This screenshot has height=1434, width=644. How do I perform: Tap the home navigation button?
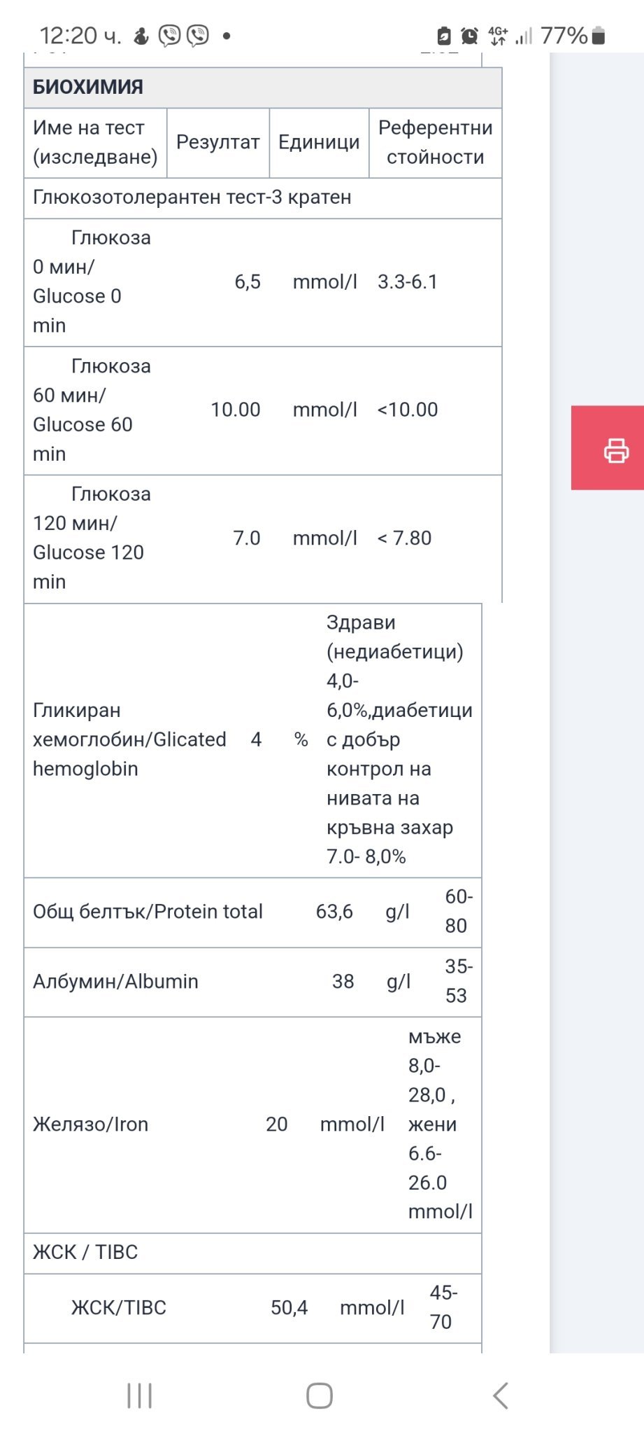(x=319, y=1395)
